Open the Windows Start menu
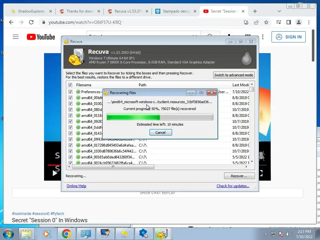Screen dimensions: 320x240 pos(8,234)
